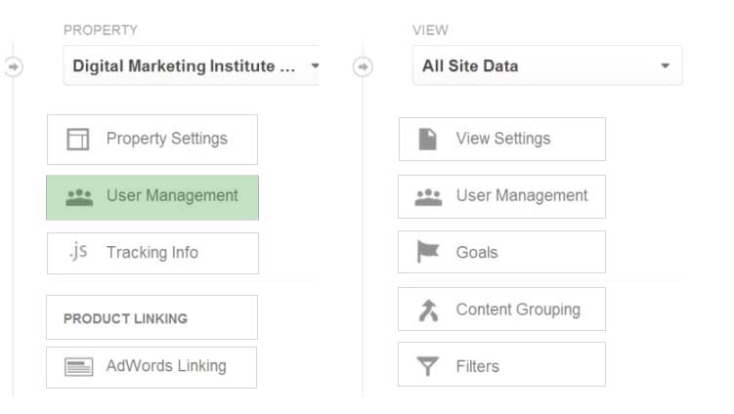Click the Content Grouping merge-arrow icon

pos(428,310)
